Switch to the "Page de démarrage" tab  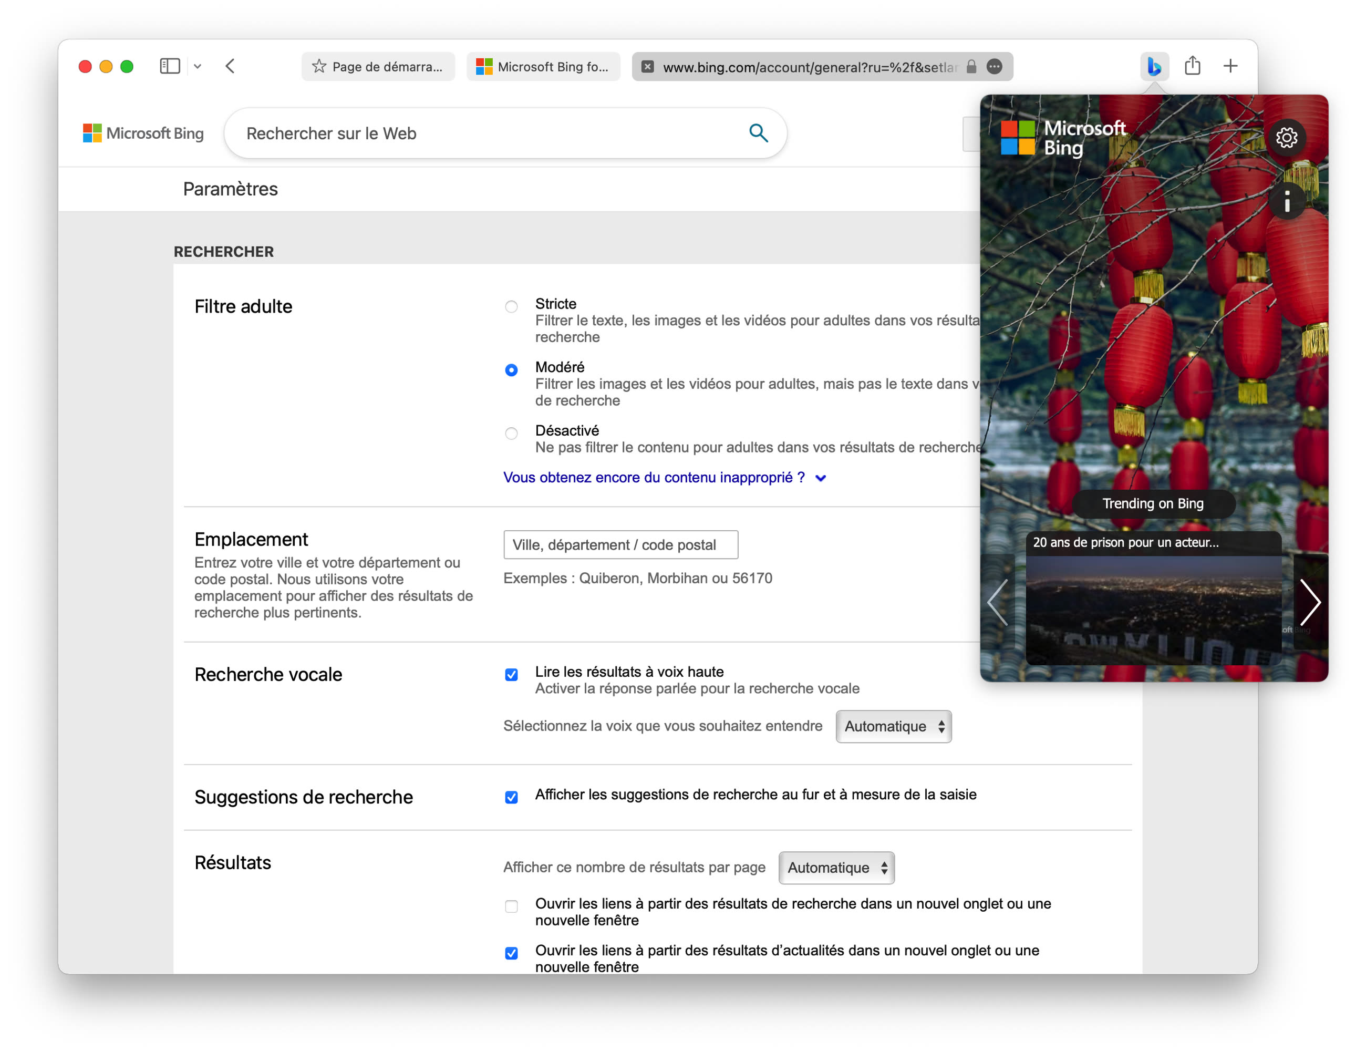378,66
